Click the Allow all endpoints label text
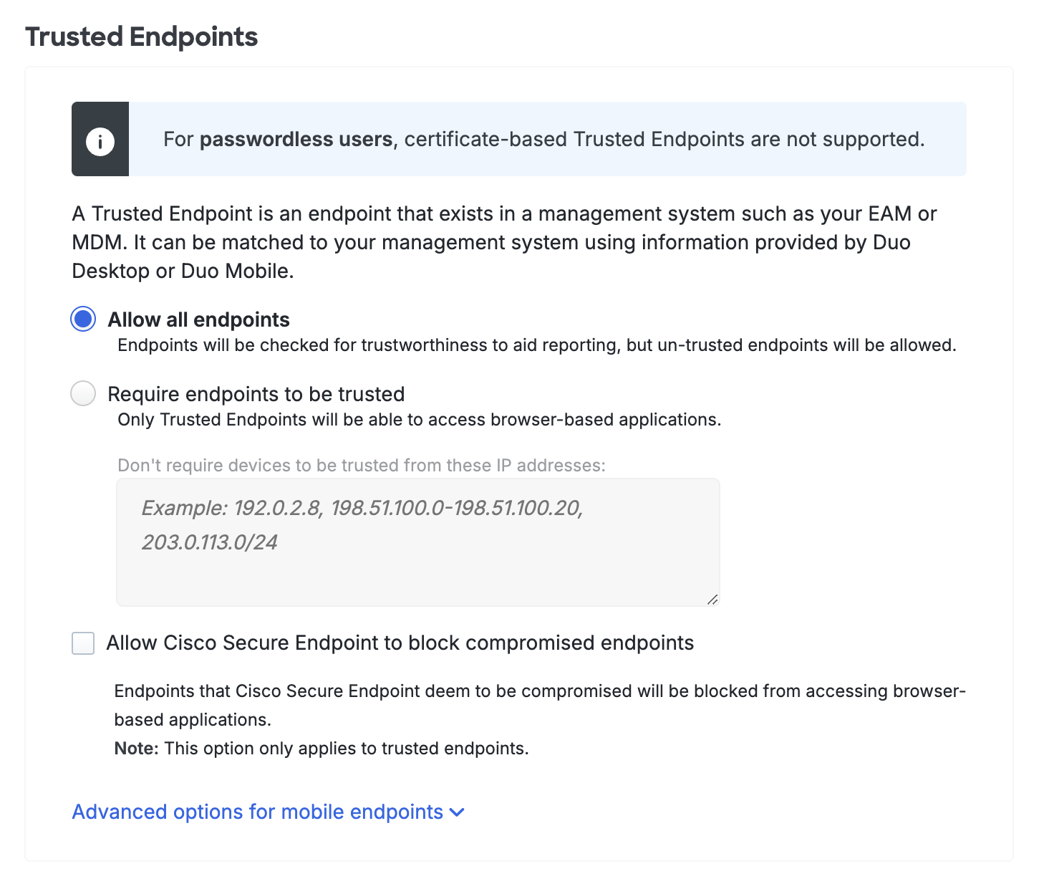This screenshot has height=884, width=1044. pyautogui.click(x=198, y=319)
